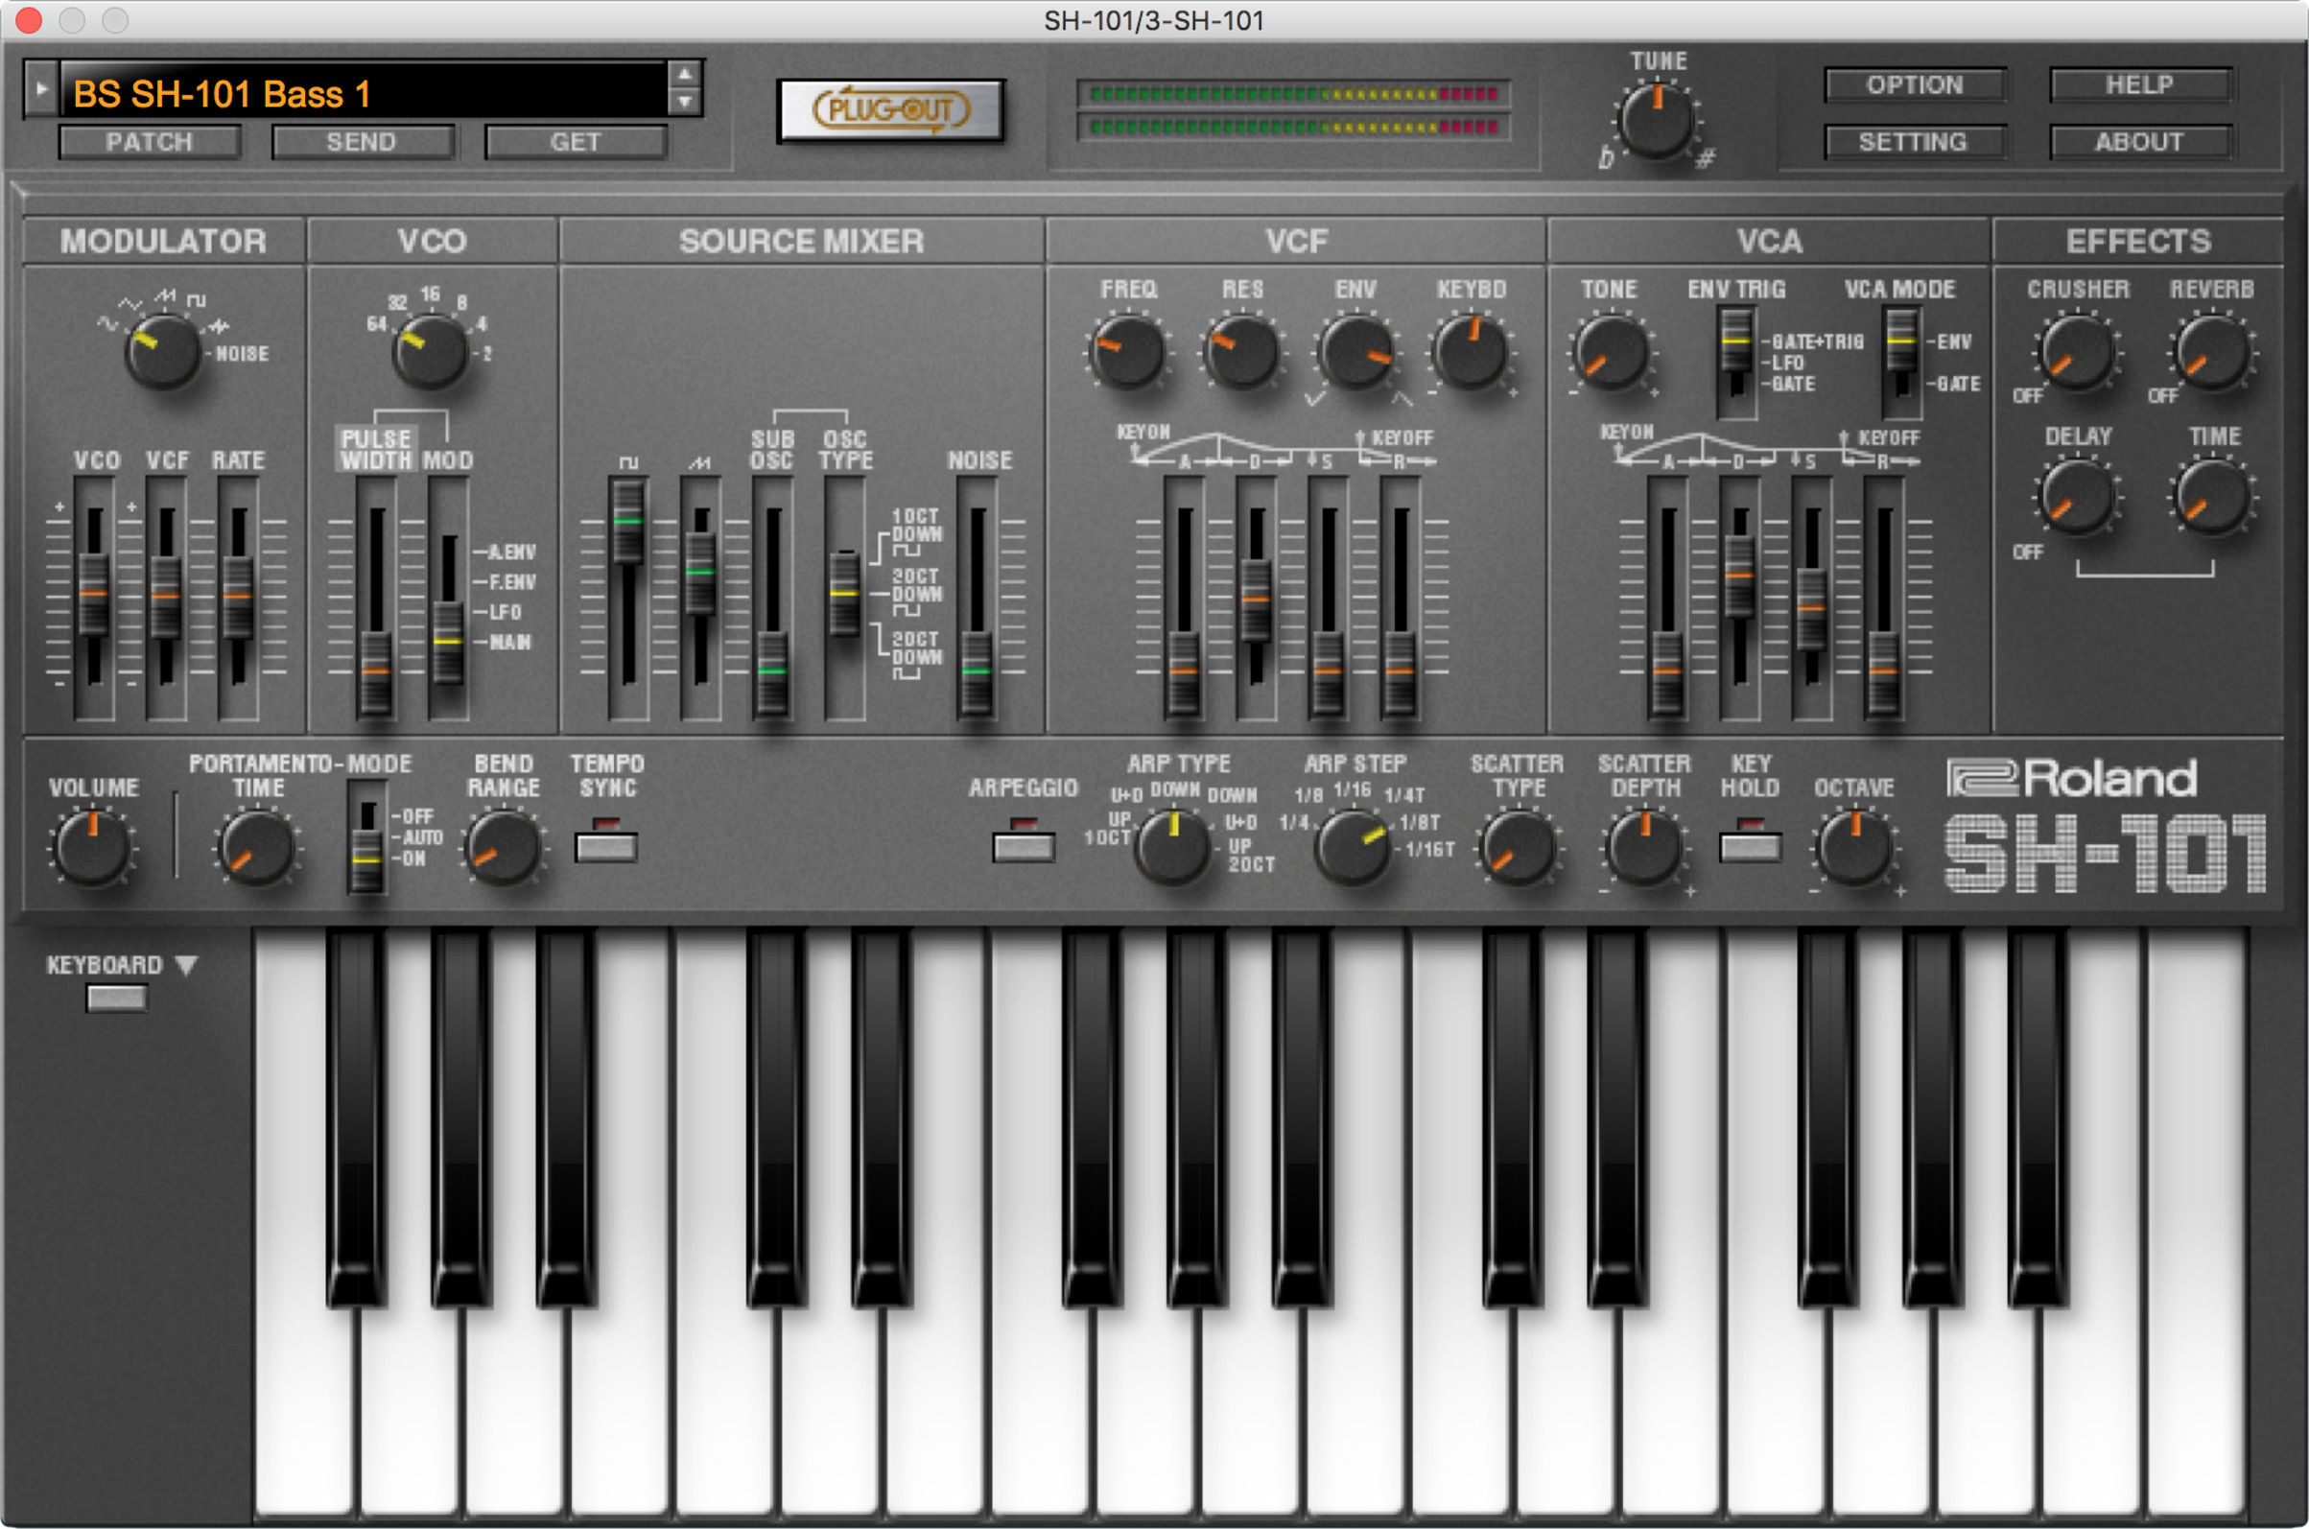2309x1529 pixels.
Task: Click the ARP TYPE selector knob
Action: (1173, 846)
